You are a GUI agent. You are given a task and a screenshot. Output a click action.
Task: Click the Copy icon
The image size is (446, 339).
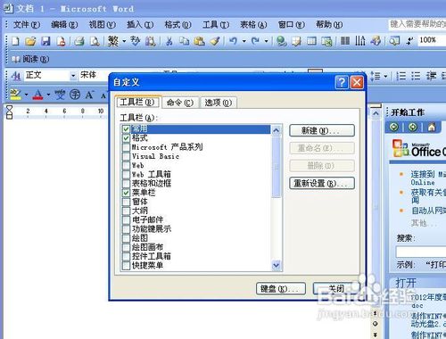click(185, 41)
